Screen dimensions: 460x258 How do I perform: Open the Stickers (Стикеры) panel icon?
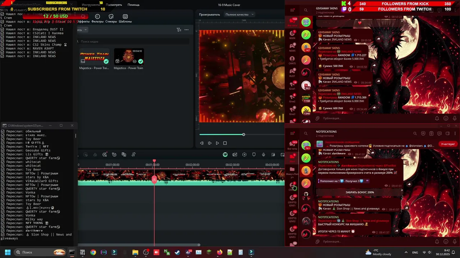[111, 16]
